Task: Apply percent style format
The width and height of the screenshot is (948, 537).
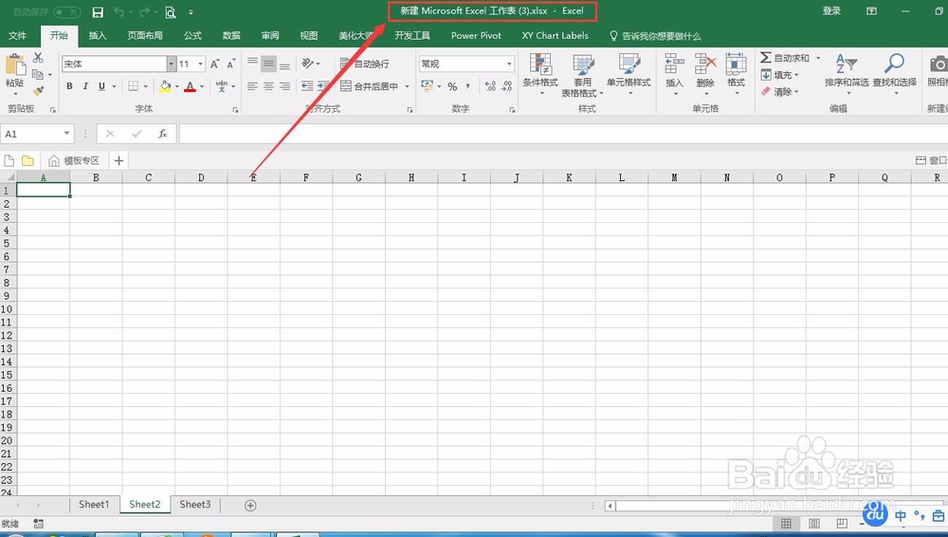Action: [x=452, y=86]
